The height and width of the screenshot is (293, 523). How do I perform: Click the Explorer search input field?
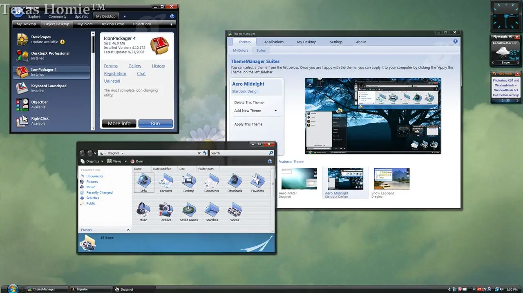pos(239,153)
